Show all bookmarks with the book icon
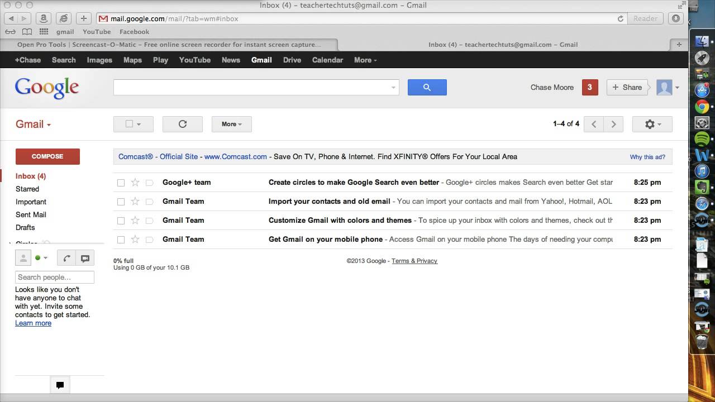The width and height of the screenshot is (715, 402). pyautogui.click(x=27, y=32)
